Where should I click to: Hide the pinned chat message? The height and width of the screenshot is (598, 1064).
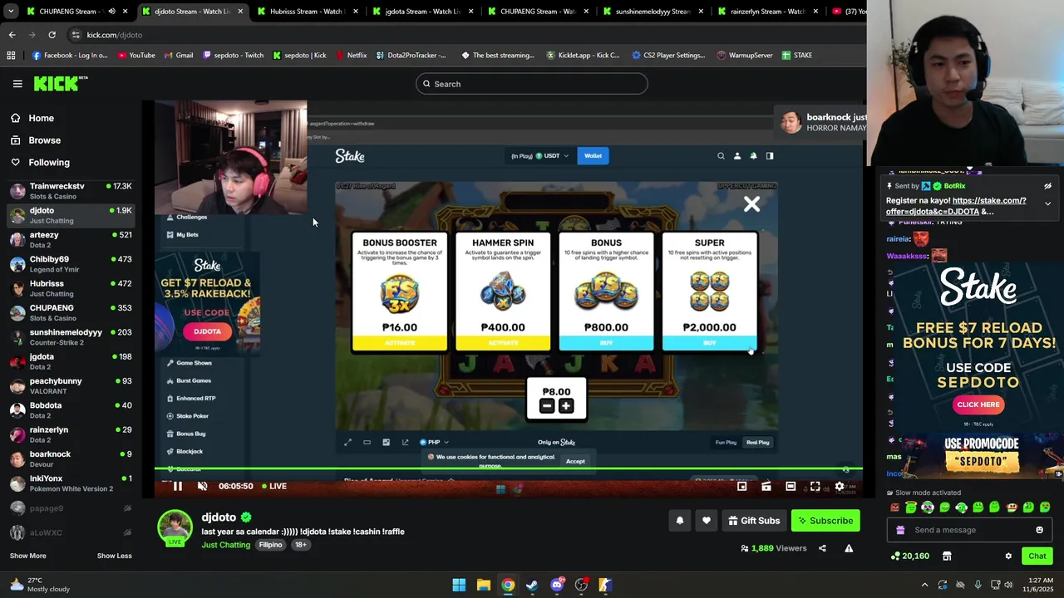(1047, 186)
